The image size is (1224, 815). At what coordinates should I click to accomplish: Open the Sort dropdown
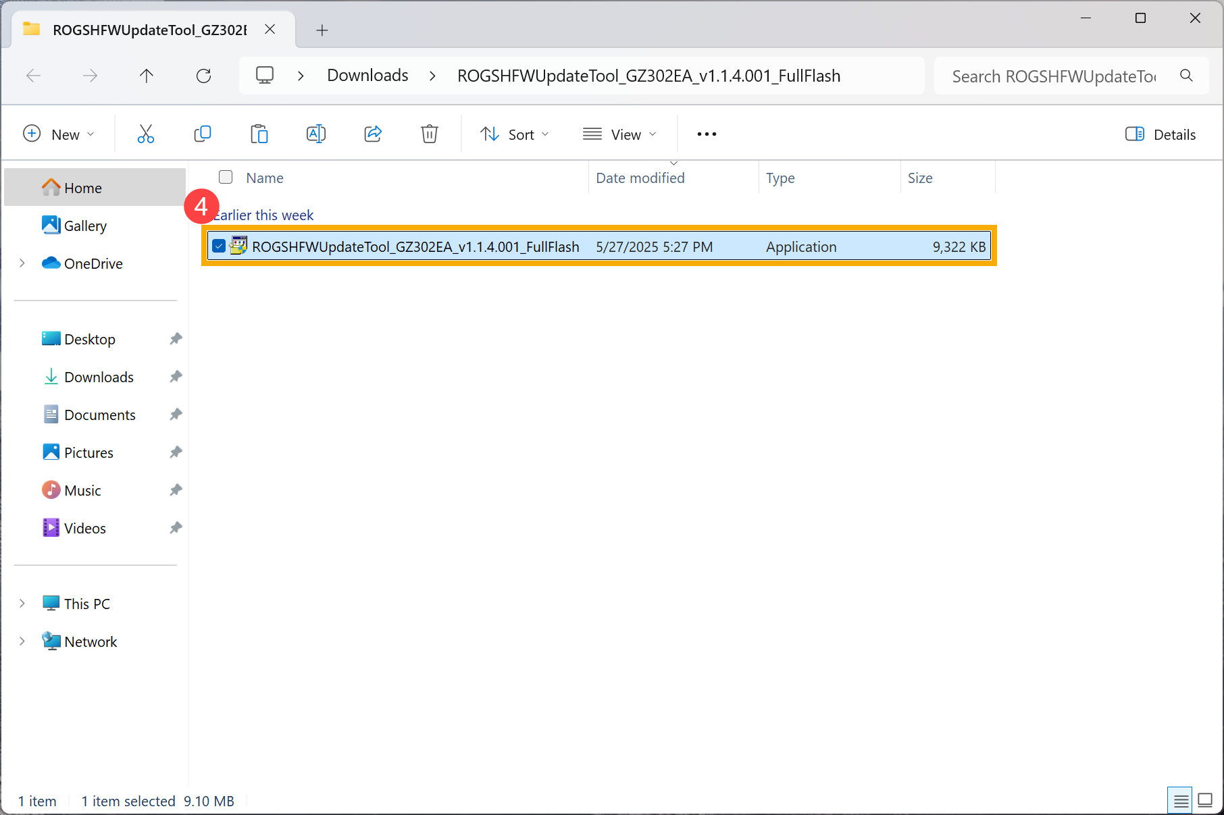click(x=515, y=134)
